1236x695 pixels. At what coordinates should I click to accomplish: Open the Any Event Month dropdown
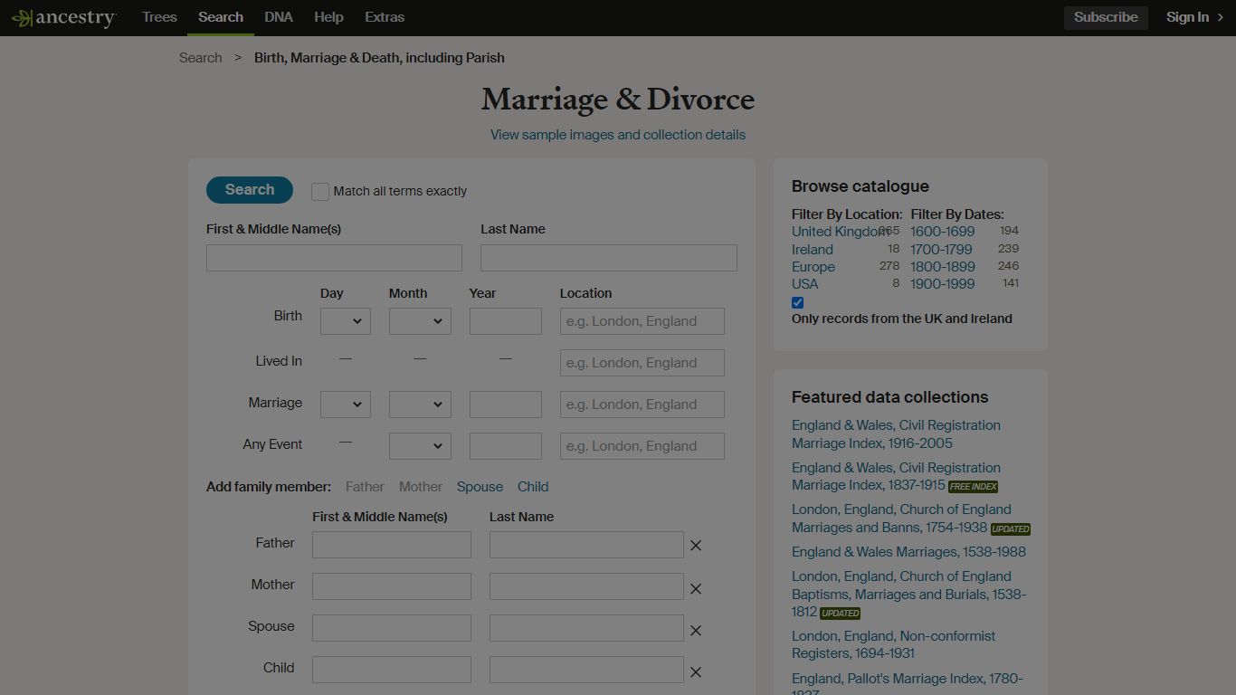point(420,446)
